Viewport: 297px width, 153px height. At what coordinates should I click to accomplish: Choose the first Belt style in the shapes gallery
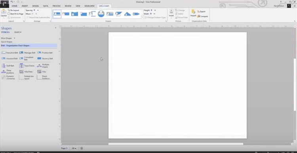[57, 14]
